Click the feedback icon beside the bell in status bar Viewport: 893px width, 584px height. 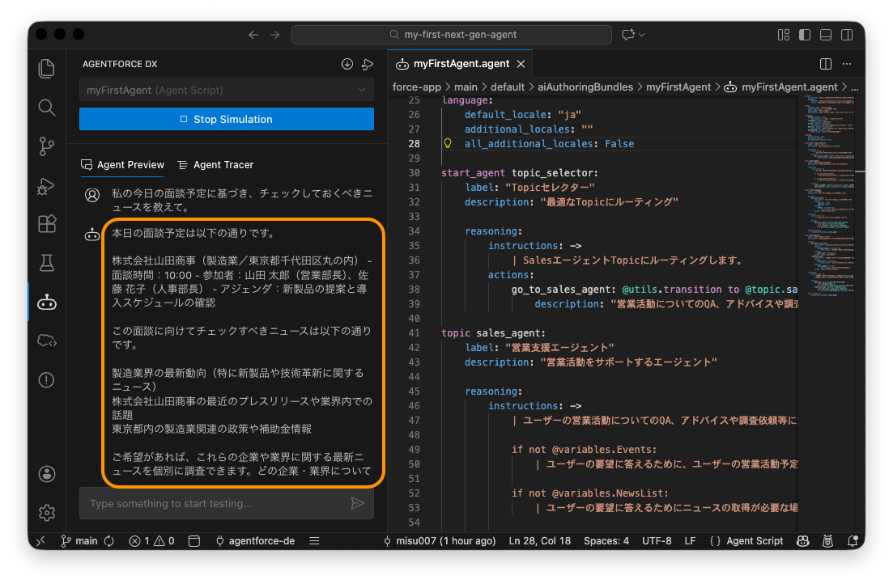pos(828,541)
